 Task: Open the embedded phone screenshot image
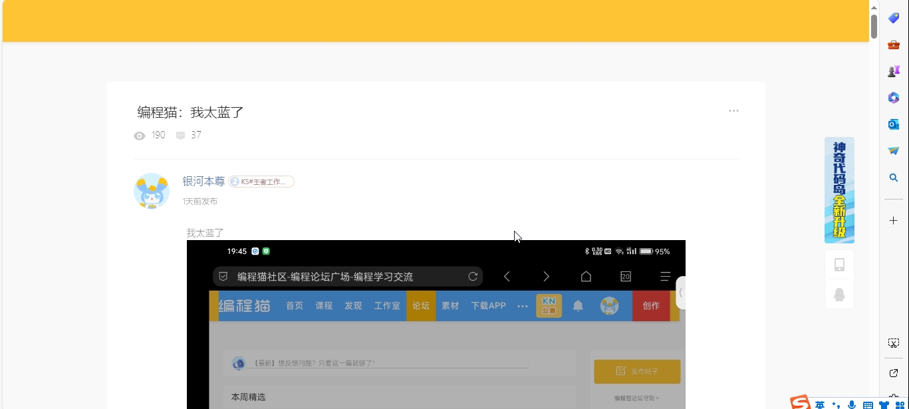click(x=436, y=325)
